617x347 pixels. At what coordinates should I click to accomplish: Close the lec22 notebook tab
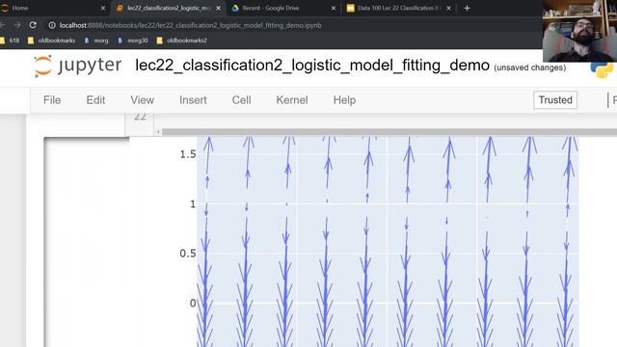pos(219,8)
